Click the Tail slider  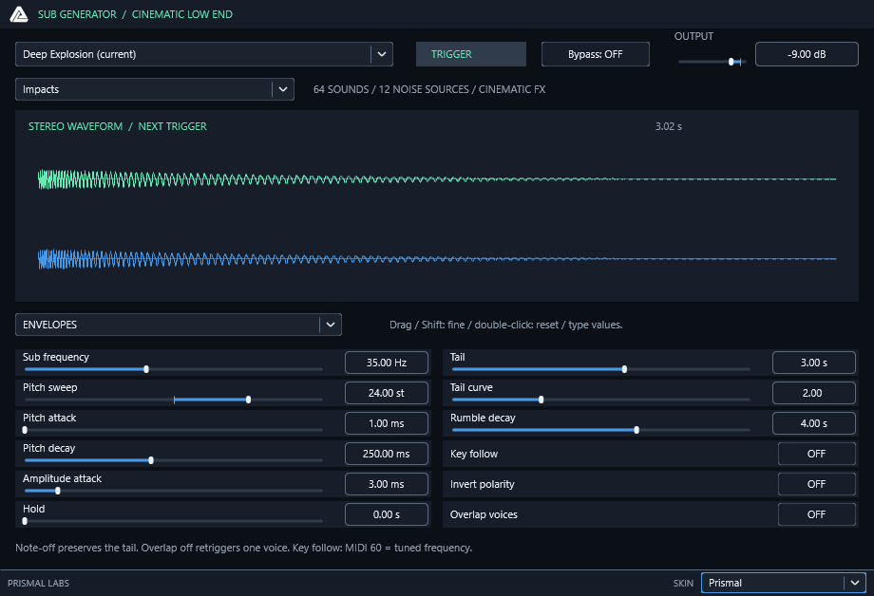(x=600, y=369)
